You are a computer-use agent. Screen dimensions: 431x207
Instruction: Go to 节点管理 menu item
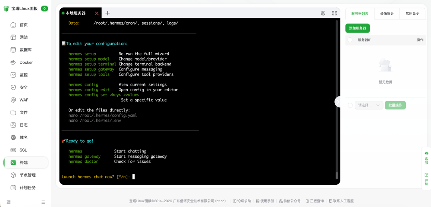click(x=26, y=175)
